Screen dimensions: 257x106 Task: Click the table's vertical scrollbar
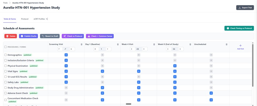[252, 65]
